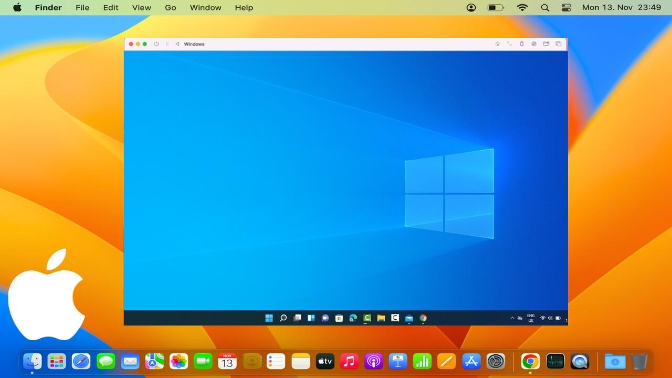The height and width of the screenshot is (378, 672).
Task: Open Safari from the macOS Dock
Action: pyautogui.click(x=81, y=361)
